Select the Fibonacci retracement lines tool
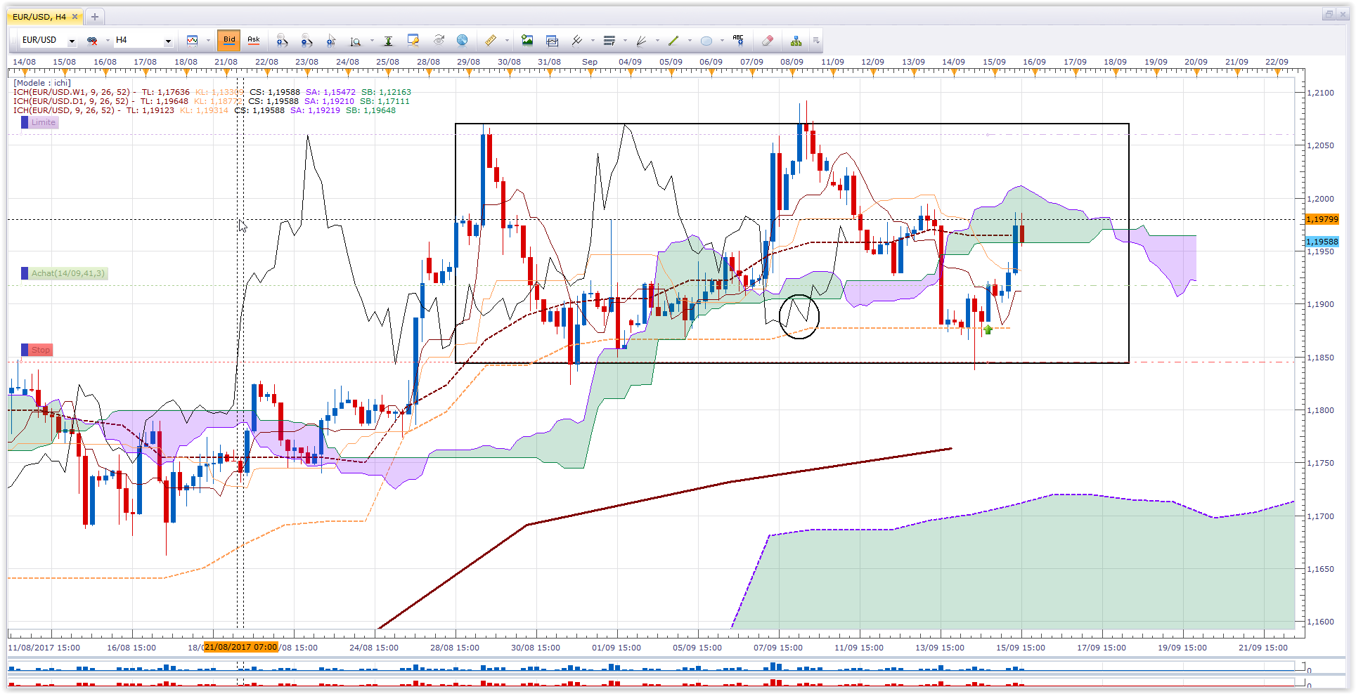This screenshot has height=694, width=1356. point(609,41)
